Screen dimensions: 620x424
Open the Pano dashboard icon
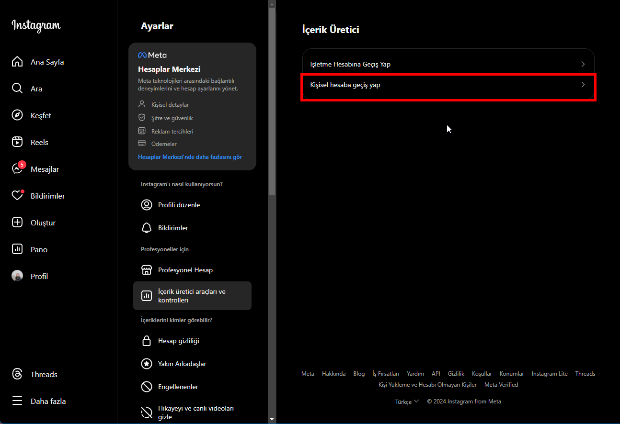point(17,249)
